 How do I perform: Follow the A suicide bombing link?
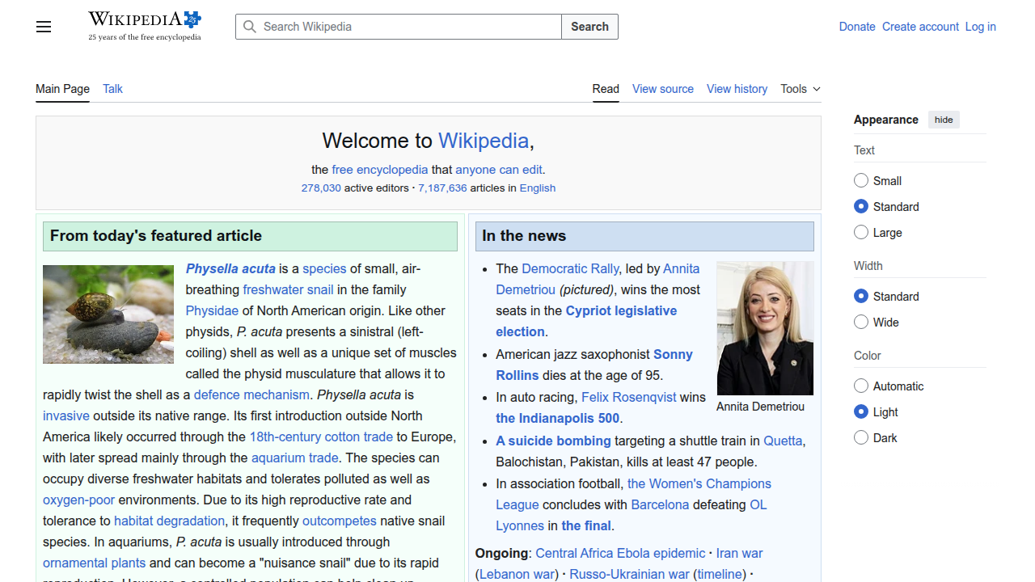(x=554, y=441)
